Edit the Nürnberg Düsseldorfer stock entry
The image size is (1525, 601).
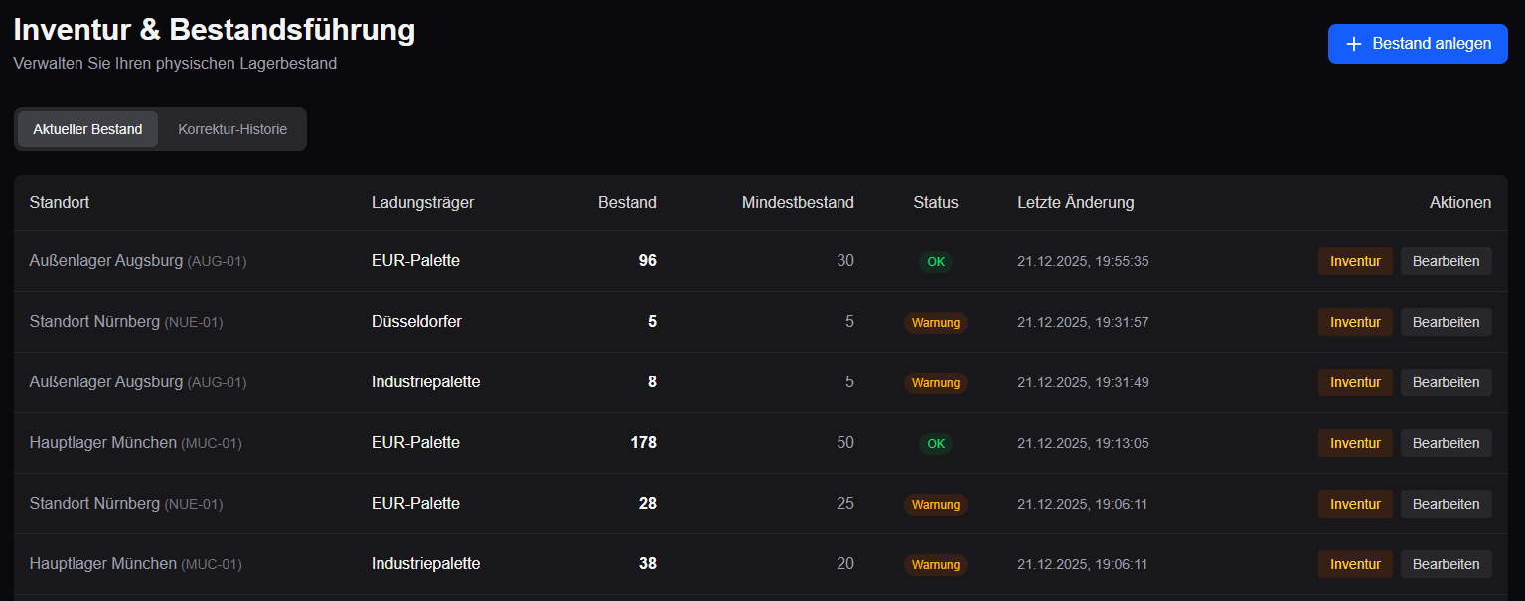tap(1446, 322)
